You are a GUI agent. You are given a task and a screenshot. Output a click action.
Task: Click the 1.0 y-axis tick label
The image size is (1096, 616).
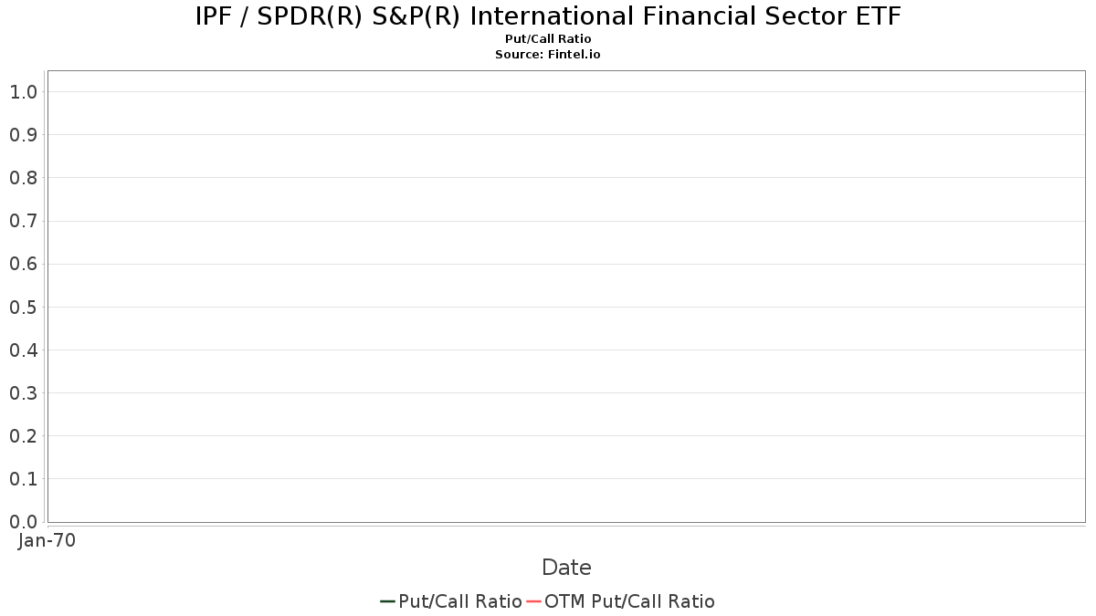point(24,92)
